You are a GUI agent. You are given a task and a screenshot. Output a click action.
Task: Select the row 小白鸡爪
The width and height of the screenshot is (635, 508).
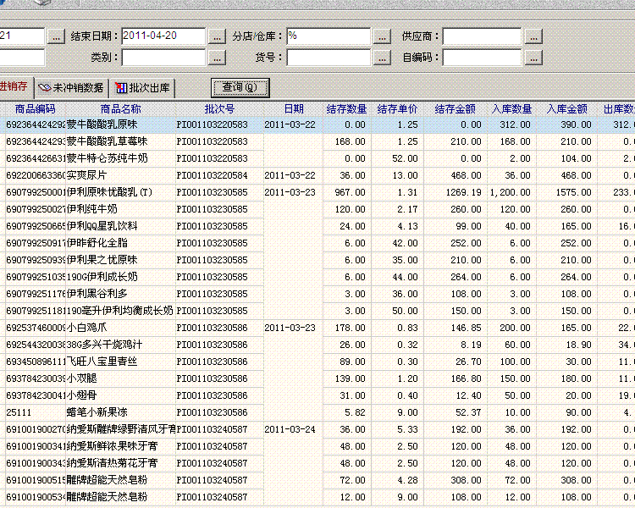(x=317, y=328)
